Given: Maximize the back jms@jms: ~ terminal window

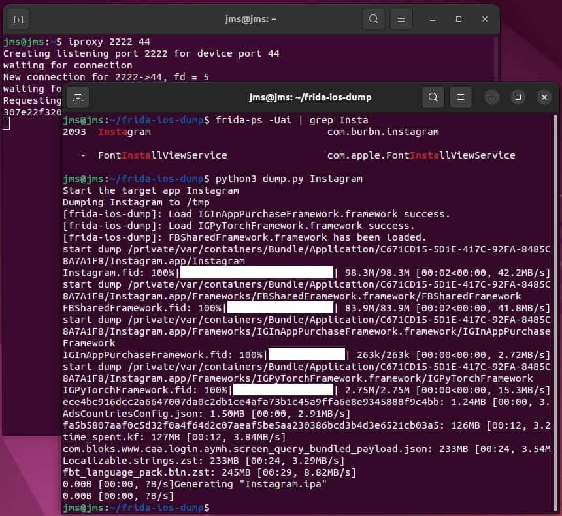Looking at the screenshot, I should (x=459, y=19).
